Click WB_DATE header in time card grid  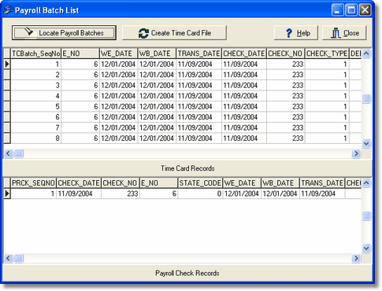[157, 53]
